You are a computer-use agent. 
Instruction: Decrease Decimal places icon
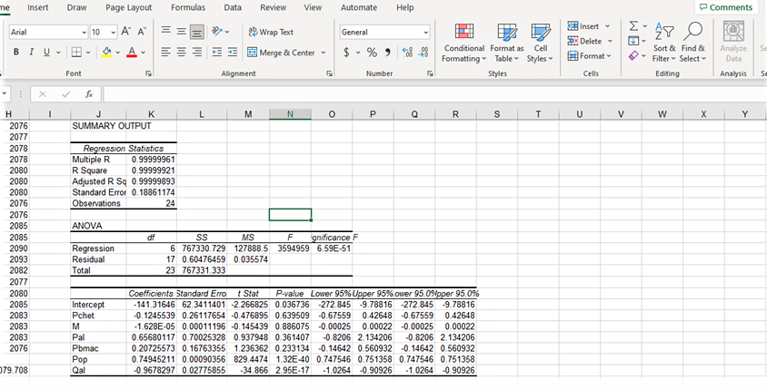pyautogui.click(x=423, y=53)
